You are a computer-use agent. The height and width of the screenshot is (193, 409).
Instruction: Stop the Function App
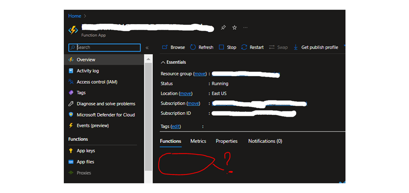[227, 47]
